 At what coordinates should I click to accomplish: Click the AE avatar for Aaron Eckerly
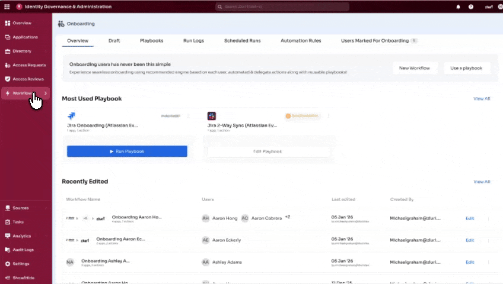[205, 240]
